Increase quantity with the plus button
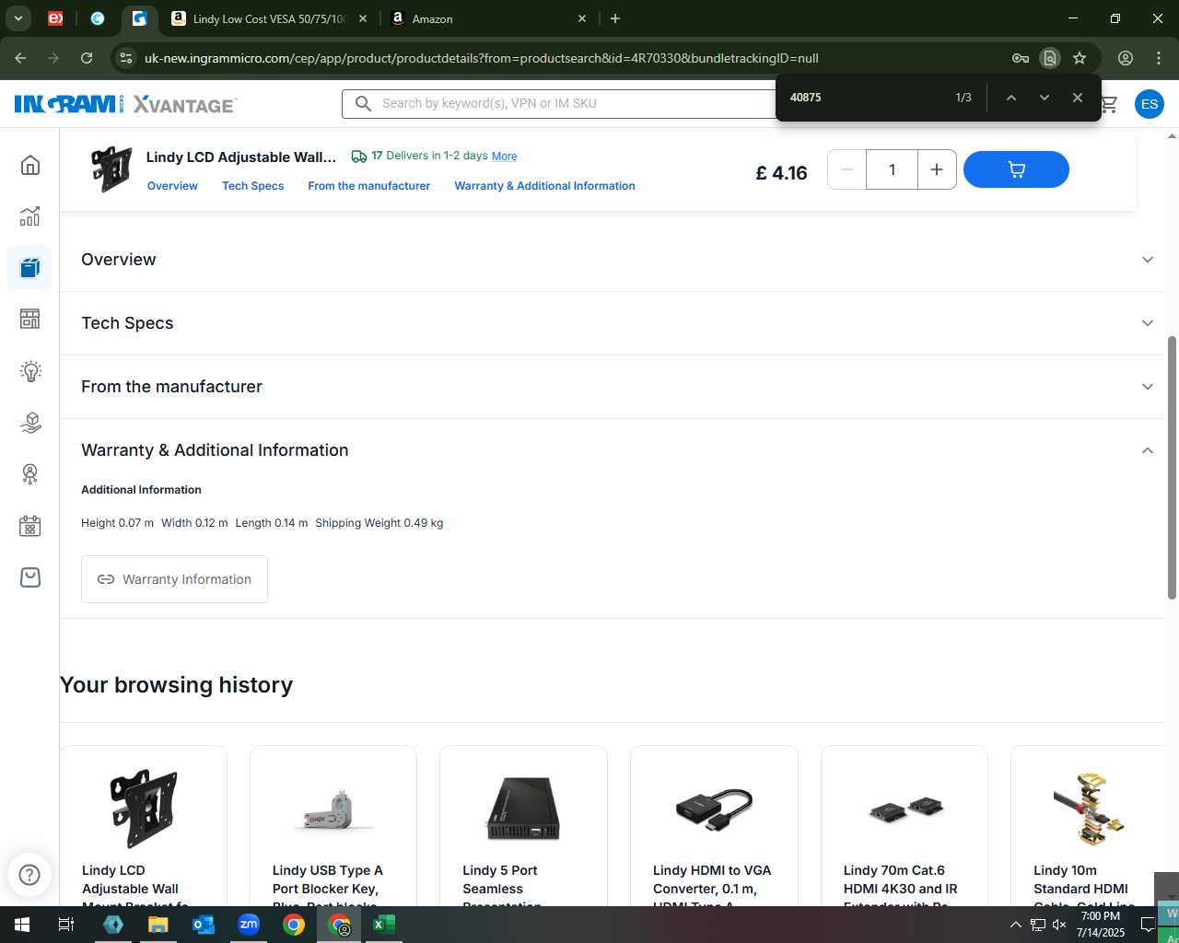 point(937,169)
